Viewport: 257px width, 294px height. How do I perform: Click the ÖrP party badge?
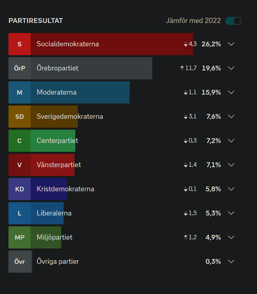19,68
